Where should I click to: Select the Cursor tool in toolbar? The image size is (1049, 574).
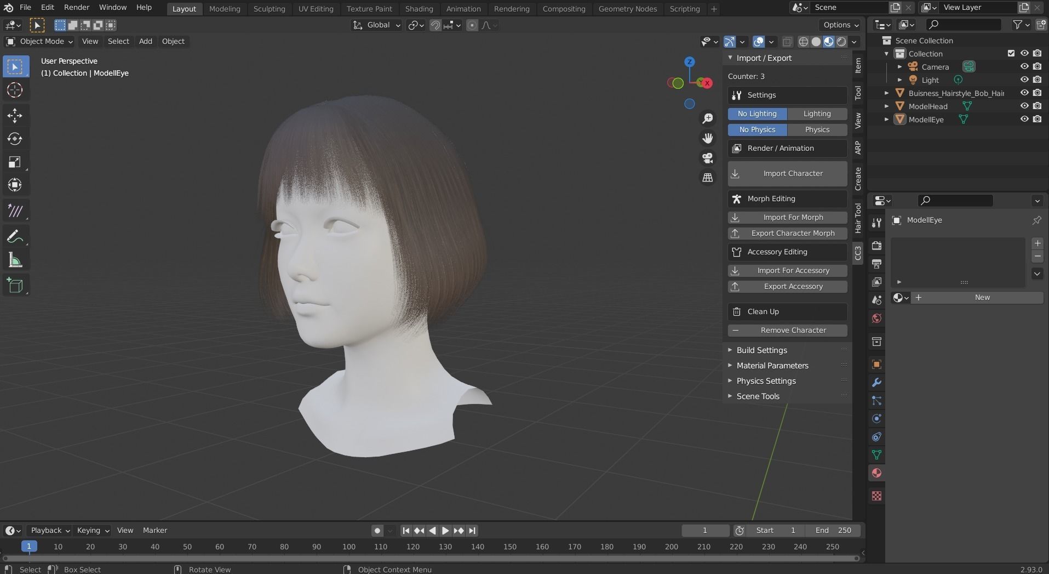[15, 90]
